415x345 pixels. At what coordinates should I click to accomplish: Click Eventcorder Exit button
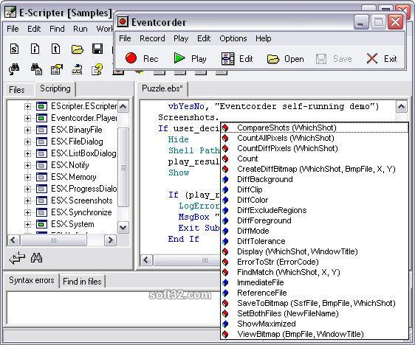coord(382,59)
